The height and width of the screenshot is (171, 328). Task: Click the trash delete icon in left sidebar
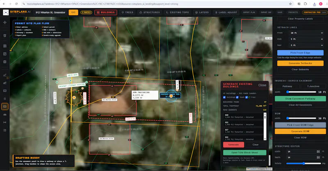(5, 36)
